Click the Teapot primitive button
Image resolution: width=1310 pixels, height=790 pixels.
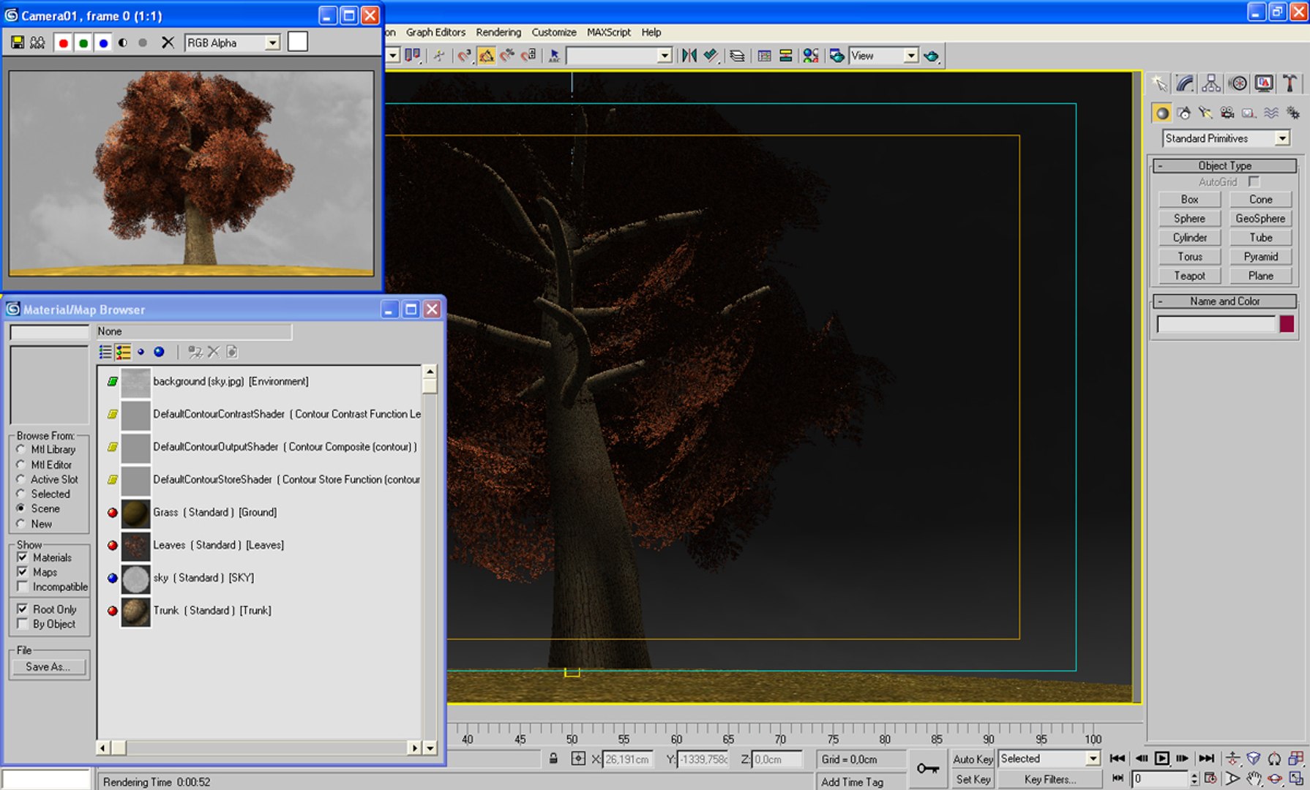(1189, 276)
